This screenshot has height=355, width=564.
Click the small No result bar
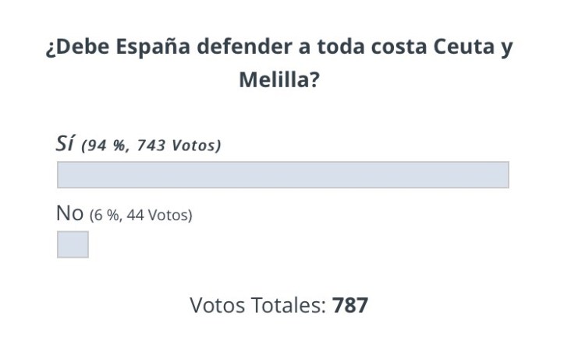coord(73,244)
